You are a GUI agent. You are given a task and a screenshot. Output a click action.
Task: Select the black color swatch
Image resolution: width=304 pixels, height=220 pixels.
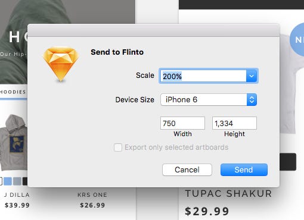click(x=25, y=181)
